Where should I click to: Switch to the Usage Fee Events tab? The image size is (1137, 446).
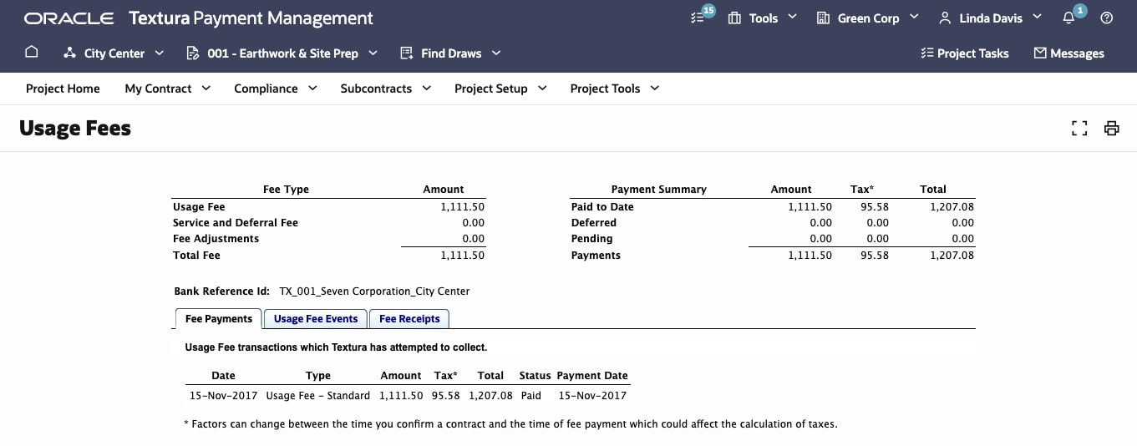point(316,318)
